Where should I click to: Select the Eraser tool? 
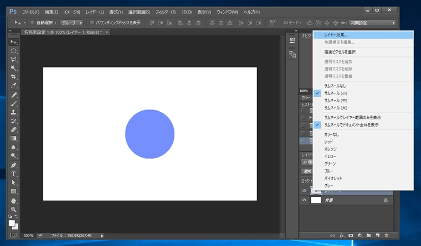point(13,129)
